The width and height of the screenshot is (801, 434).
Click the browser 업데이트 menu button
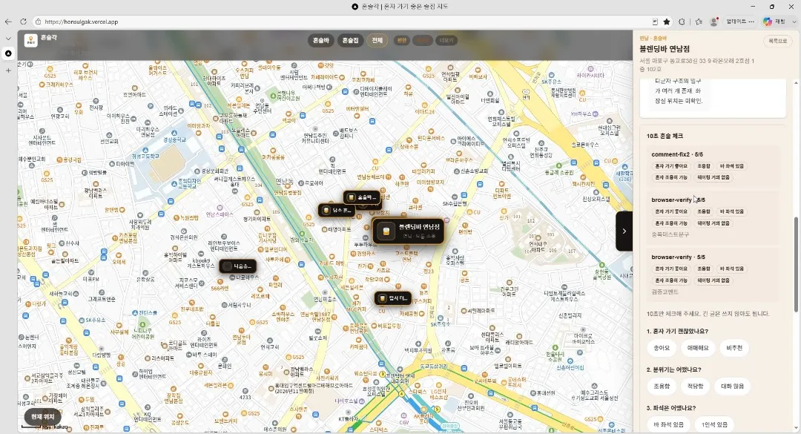point(739,22)
